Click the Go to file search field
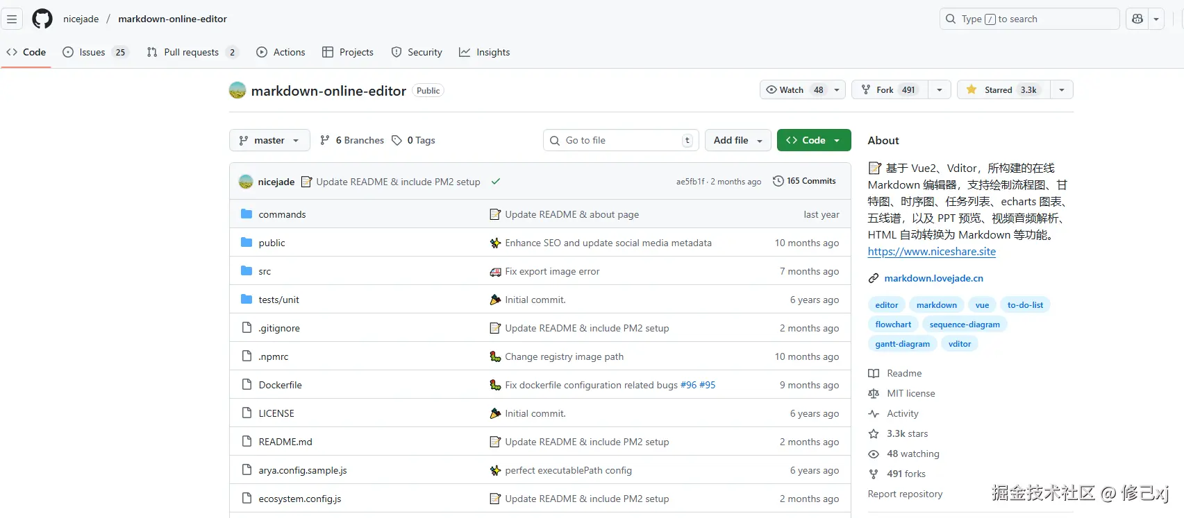Screen dimensions: 1184x518 620,140
